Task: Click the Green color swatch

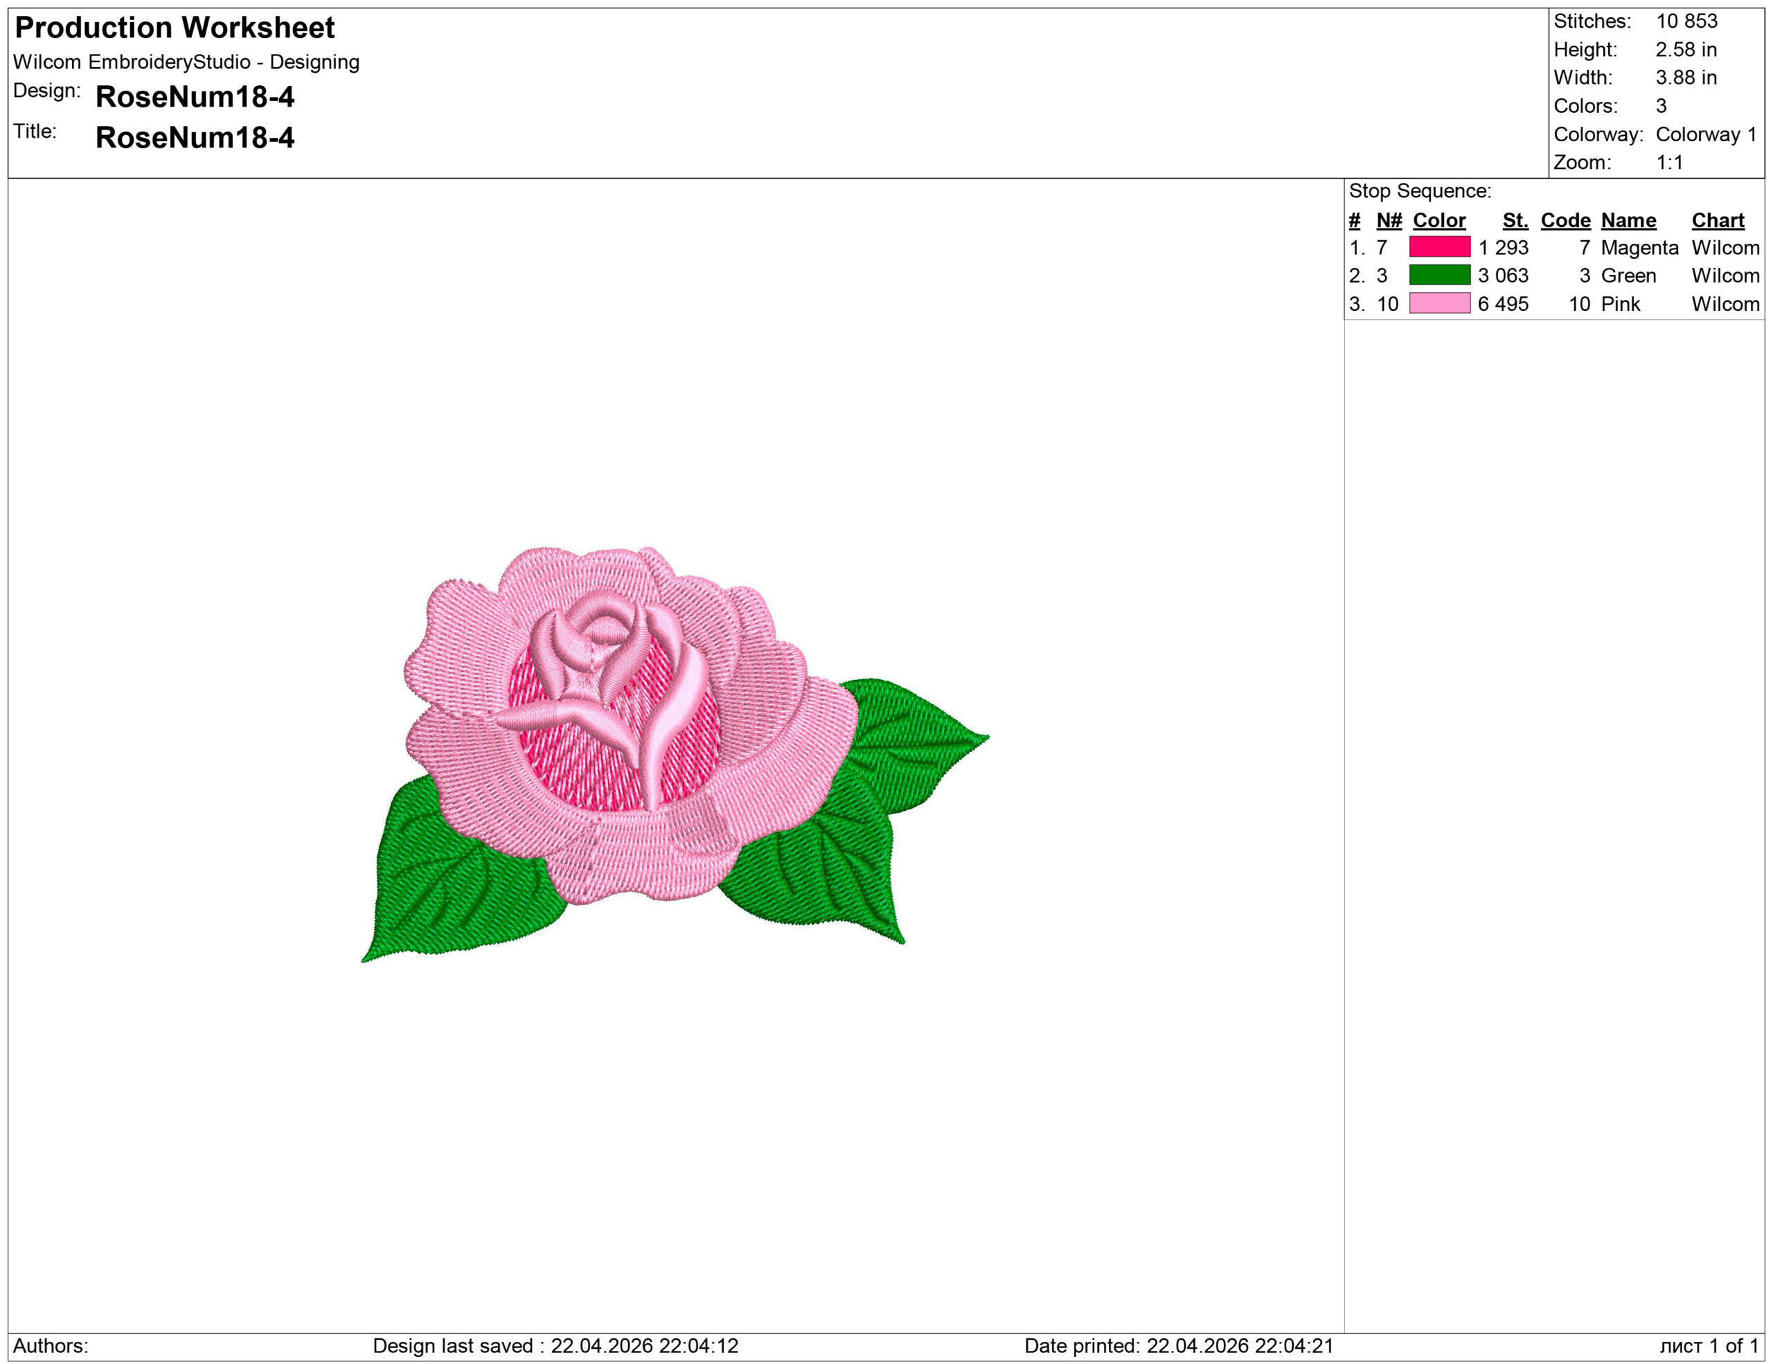Action: (x=1439, y=275)
